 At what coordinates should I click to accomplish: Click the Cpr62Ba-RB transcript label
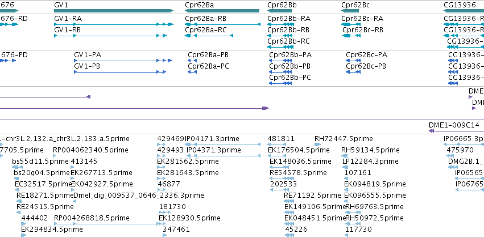205,19
